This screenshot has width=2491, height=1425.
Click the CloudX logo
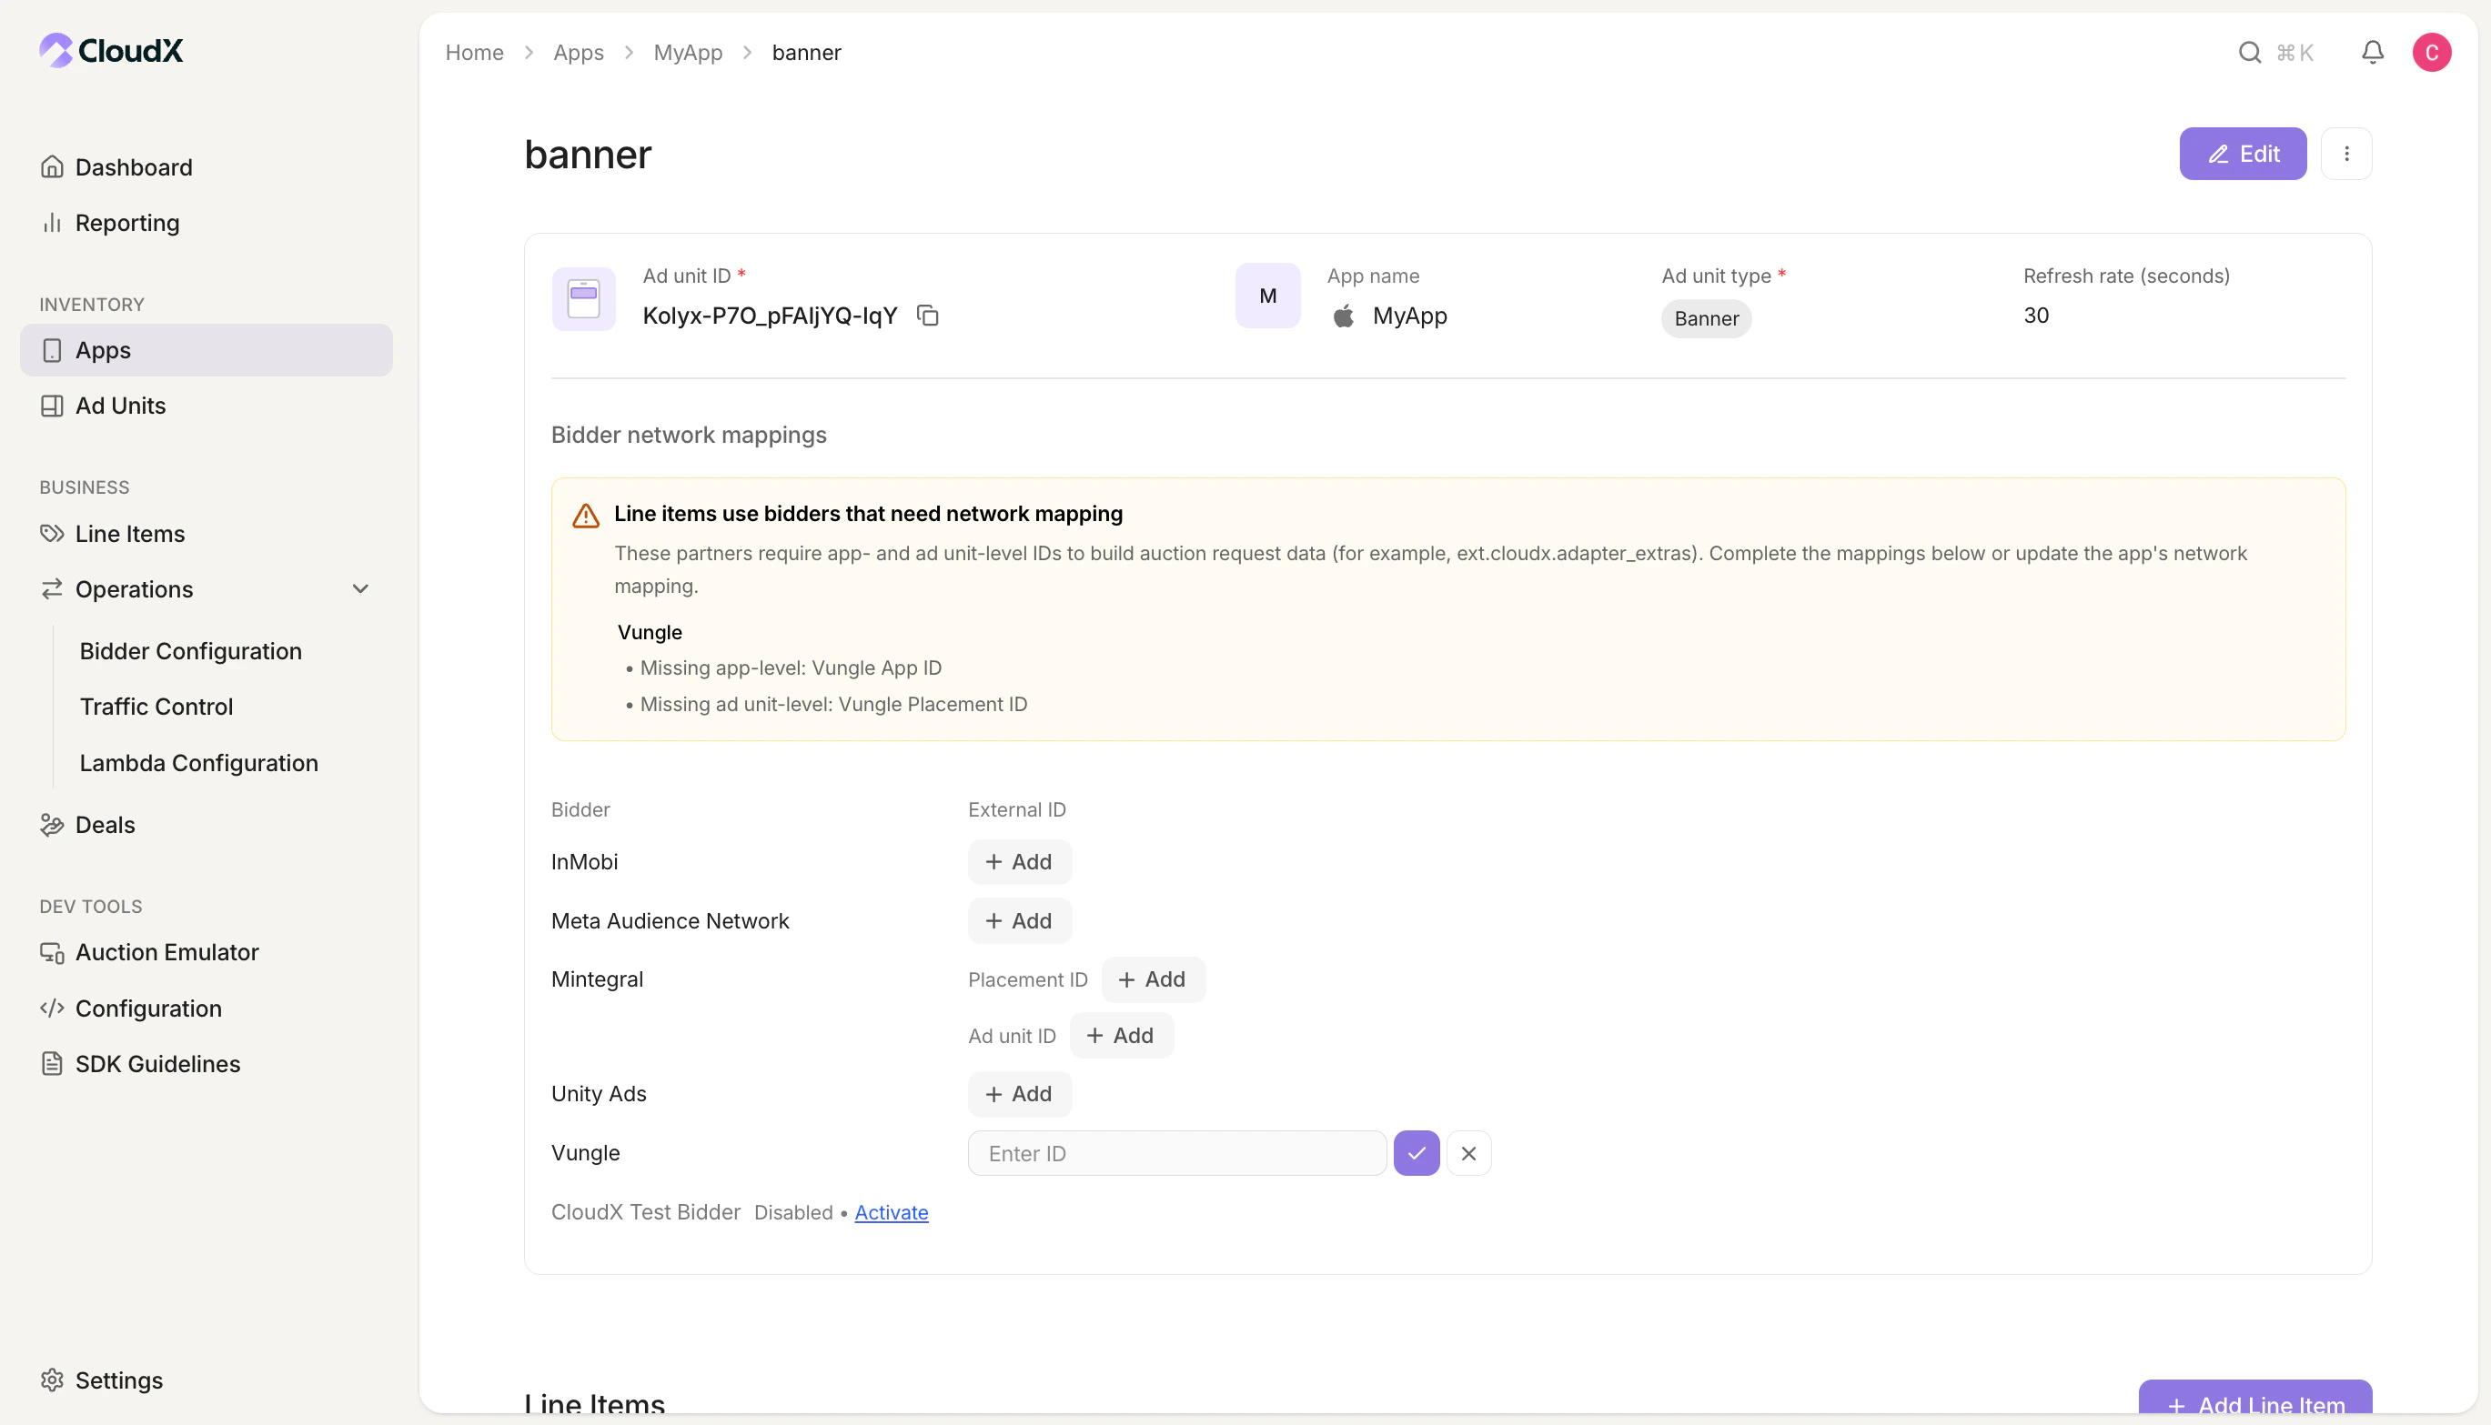pos(111,50)
